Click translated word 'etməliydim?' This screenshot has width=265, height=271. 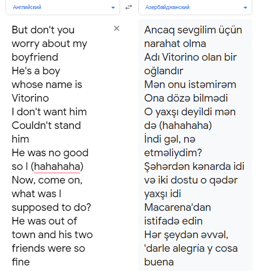click(173, 153)
